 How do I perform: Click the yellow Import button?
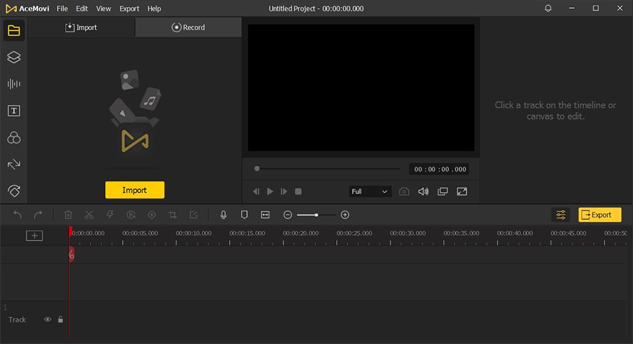135,190
